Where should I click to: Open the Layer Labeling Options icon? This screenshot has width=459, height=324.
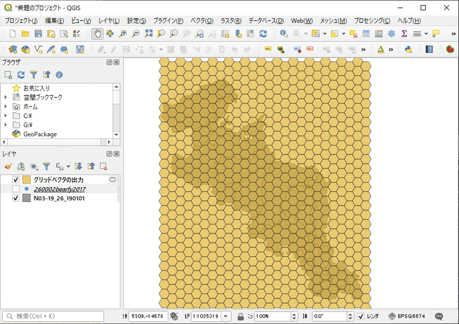point(268,49)
